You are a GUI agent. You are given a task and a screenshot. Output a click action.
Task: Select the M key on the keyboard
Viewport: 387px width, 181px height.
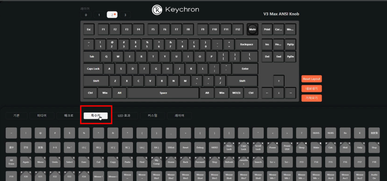point(185,81)
